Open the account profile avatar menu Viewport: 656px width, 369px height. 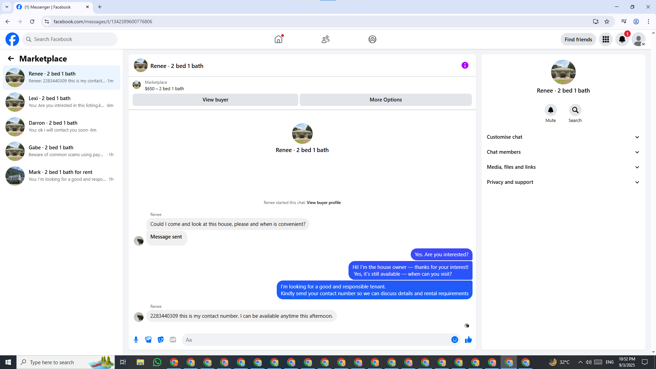[x=639, y=39]
